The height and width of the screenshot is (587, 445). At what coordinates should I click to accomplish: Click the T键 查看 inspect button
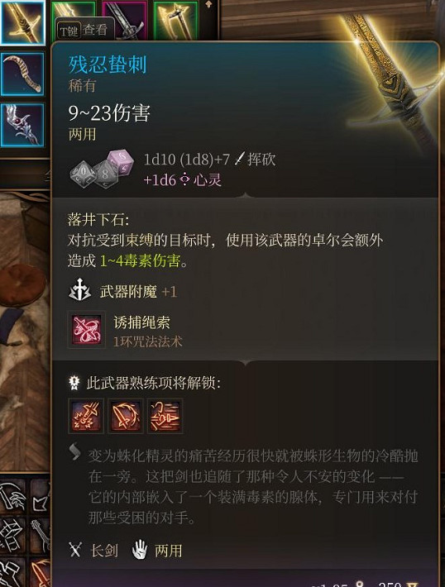point(84,30)
